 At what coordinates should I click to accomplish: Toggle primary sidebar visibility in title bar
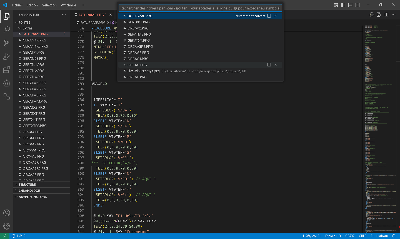(343, 5)
